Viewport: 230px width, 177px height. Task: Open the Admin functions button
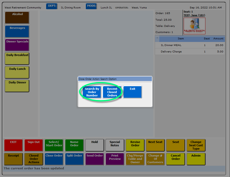196,159
